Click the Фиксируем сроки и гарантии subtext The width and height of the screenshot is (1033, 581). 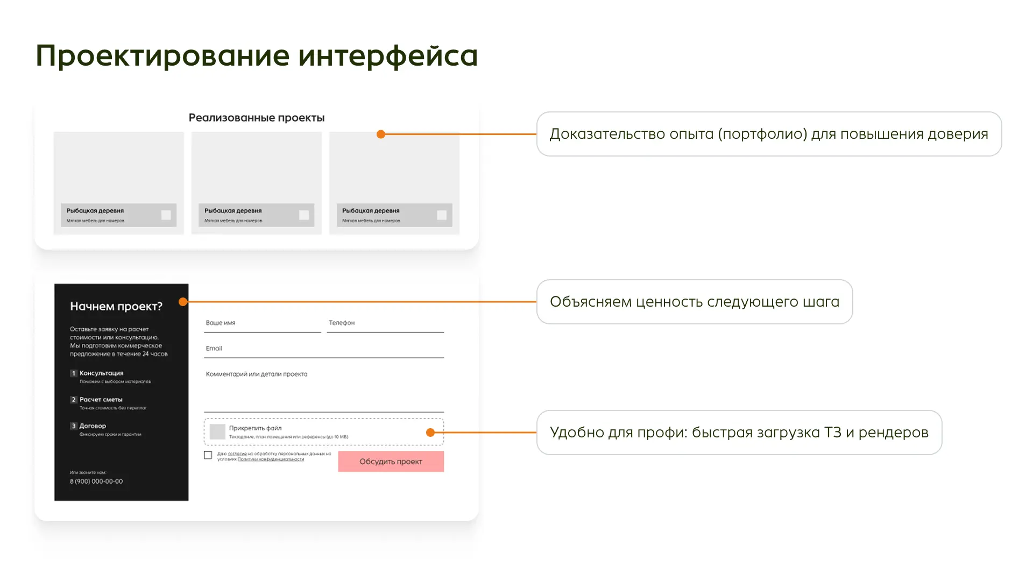(x=110, y=435)
